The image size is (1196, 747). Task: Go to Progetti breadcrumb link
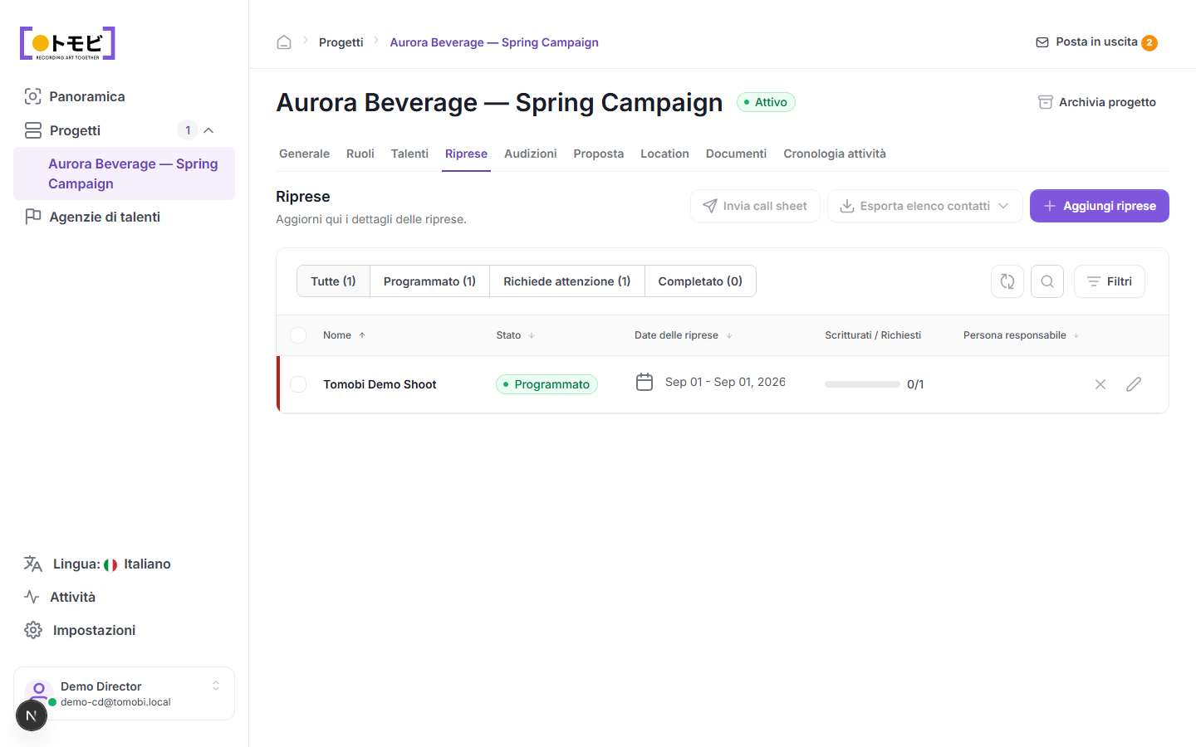pyautogui.click(x=341, y=42)
